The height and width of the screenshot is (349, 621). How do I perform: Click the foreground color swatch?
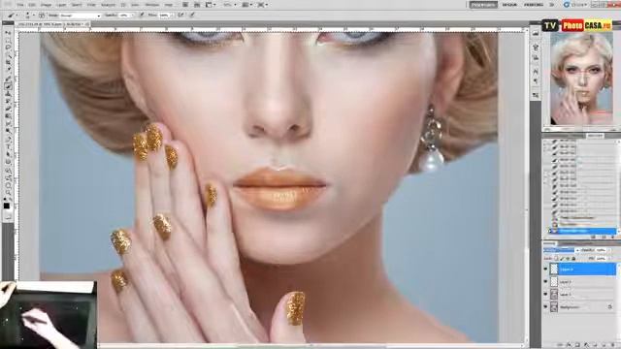point(7,206)
